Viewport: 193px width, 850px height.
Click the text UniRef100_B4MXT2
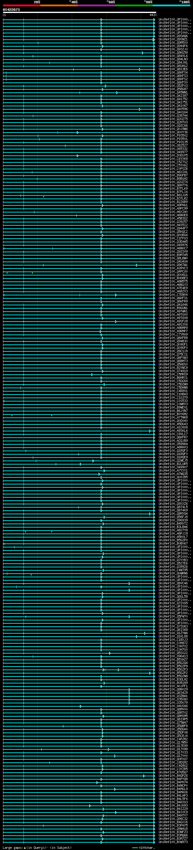pos(173,524)
